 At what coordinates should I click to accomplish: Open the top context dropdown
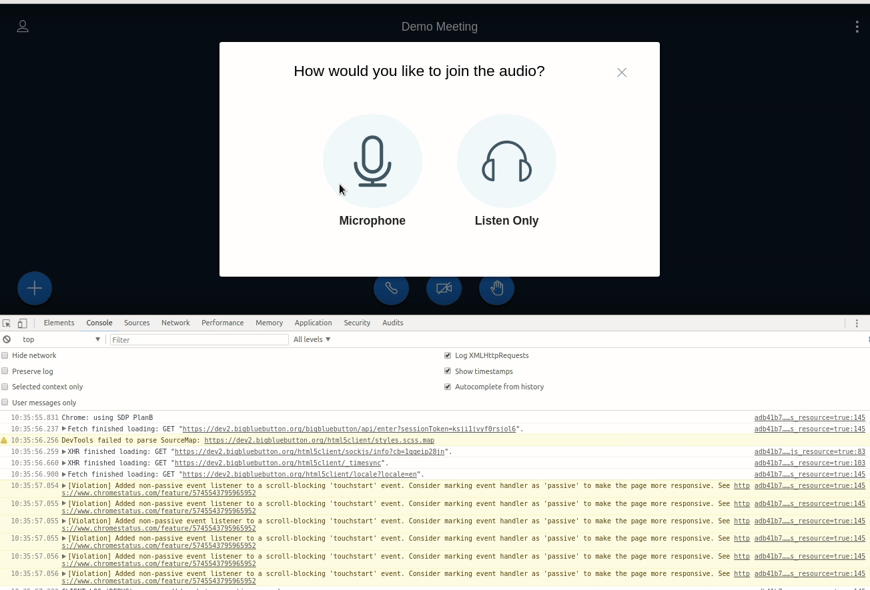61,339
